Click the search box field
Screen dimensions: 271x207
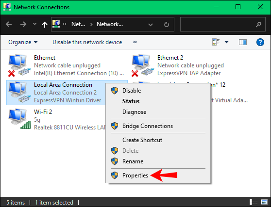[x=223, y=24]
